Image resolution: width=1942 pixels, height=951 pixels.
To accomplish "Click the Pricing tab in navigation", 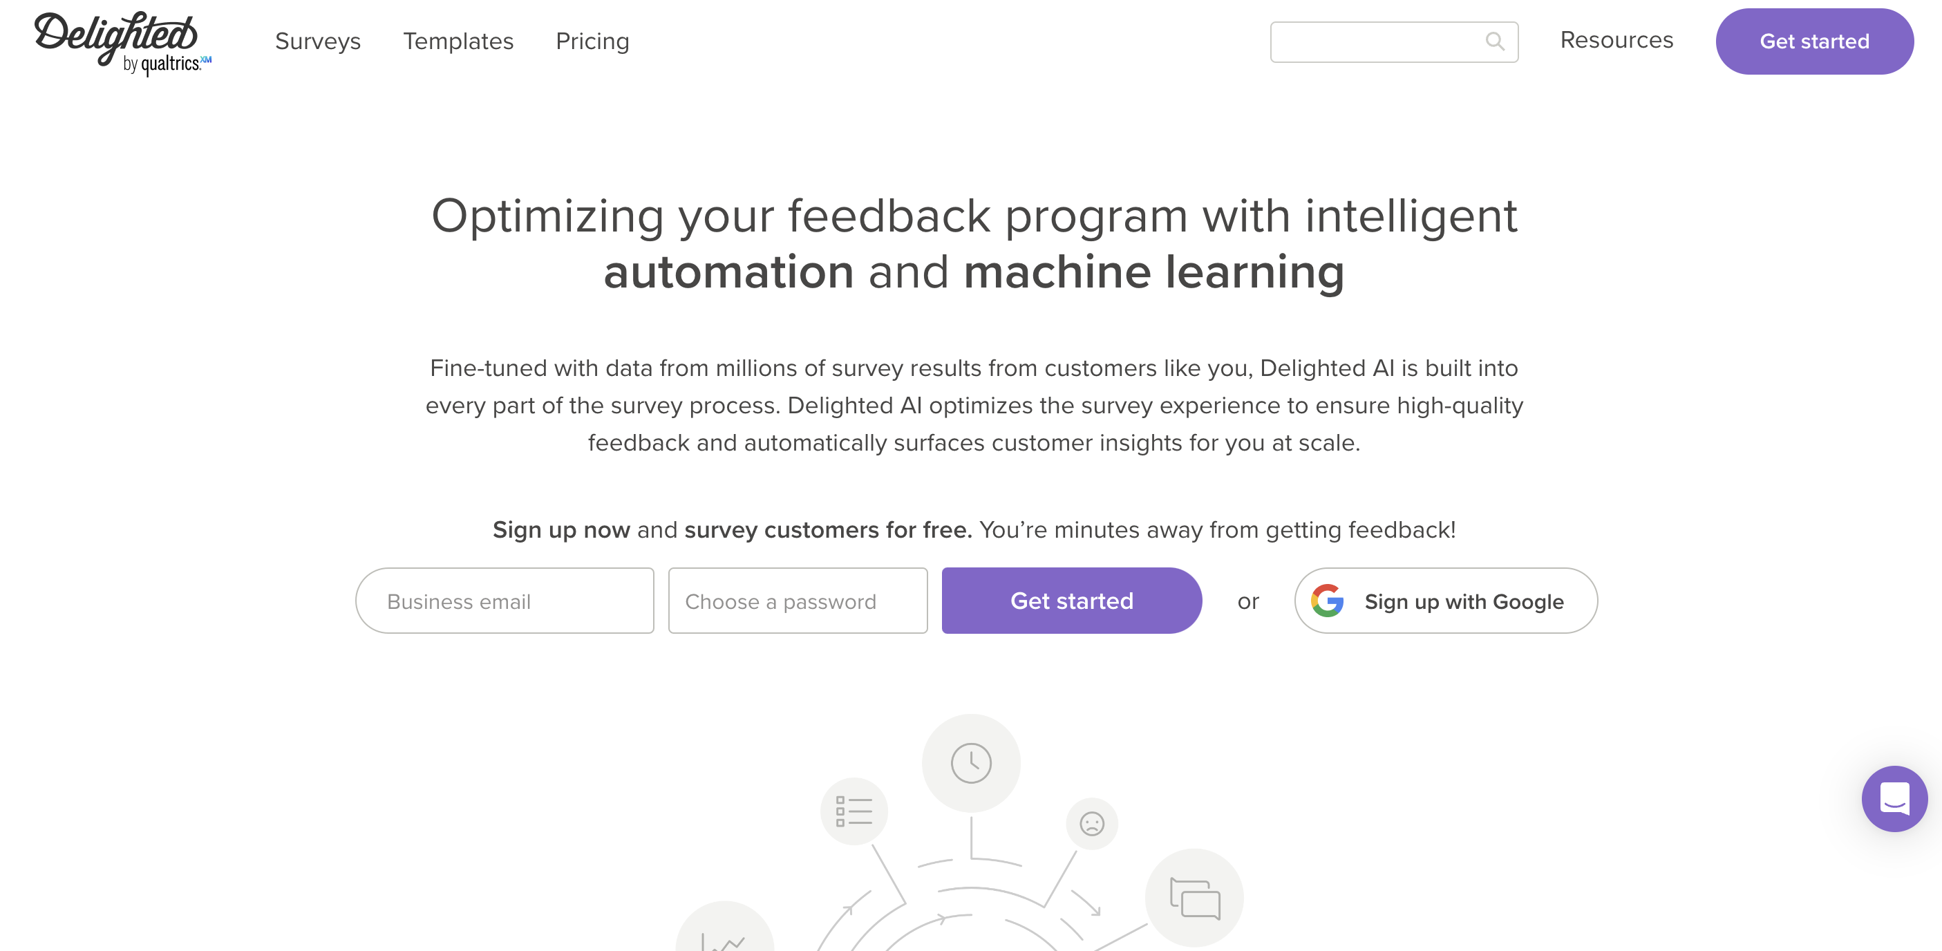I will coord(592,41).
